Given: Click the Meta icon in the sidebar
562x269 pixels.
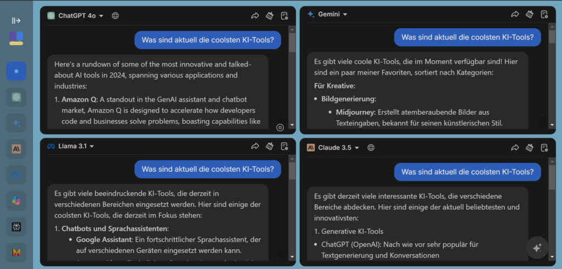Looking at the screenshot, I should click(16, 175).
